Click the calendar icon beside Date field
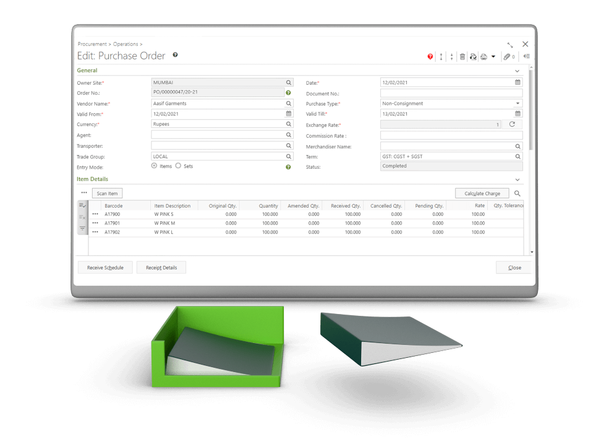The height and width of the screenshot is (445, 609). 518,82
